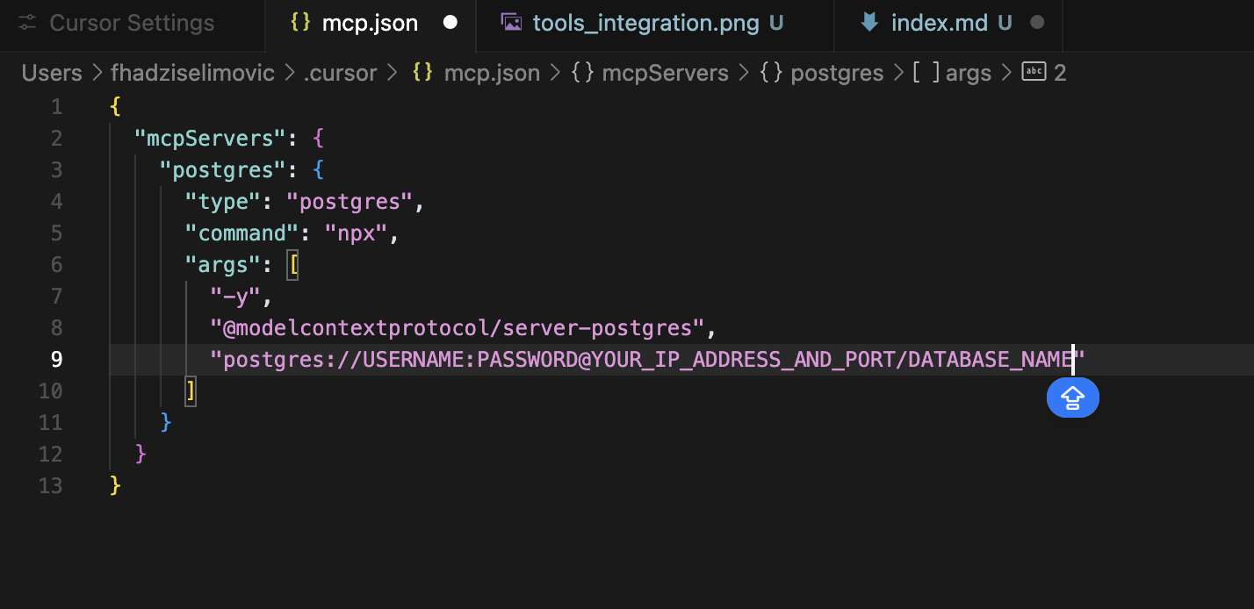Click the "npx" value
The image size is (1254, 609).
pos(357,233)
